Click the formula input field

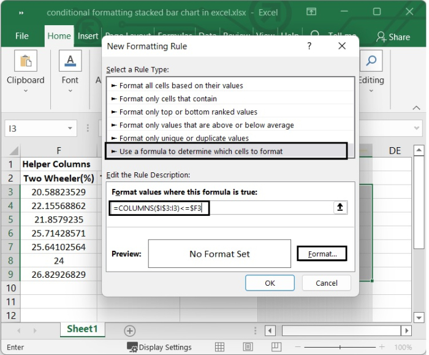point(222,208)
